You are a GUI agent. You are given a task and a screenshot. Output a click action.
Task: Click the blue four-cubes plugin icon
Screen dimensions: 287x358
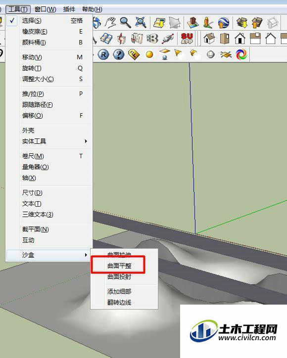[x=106, y=39]
